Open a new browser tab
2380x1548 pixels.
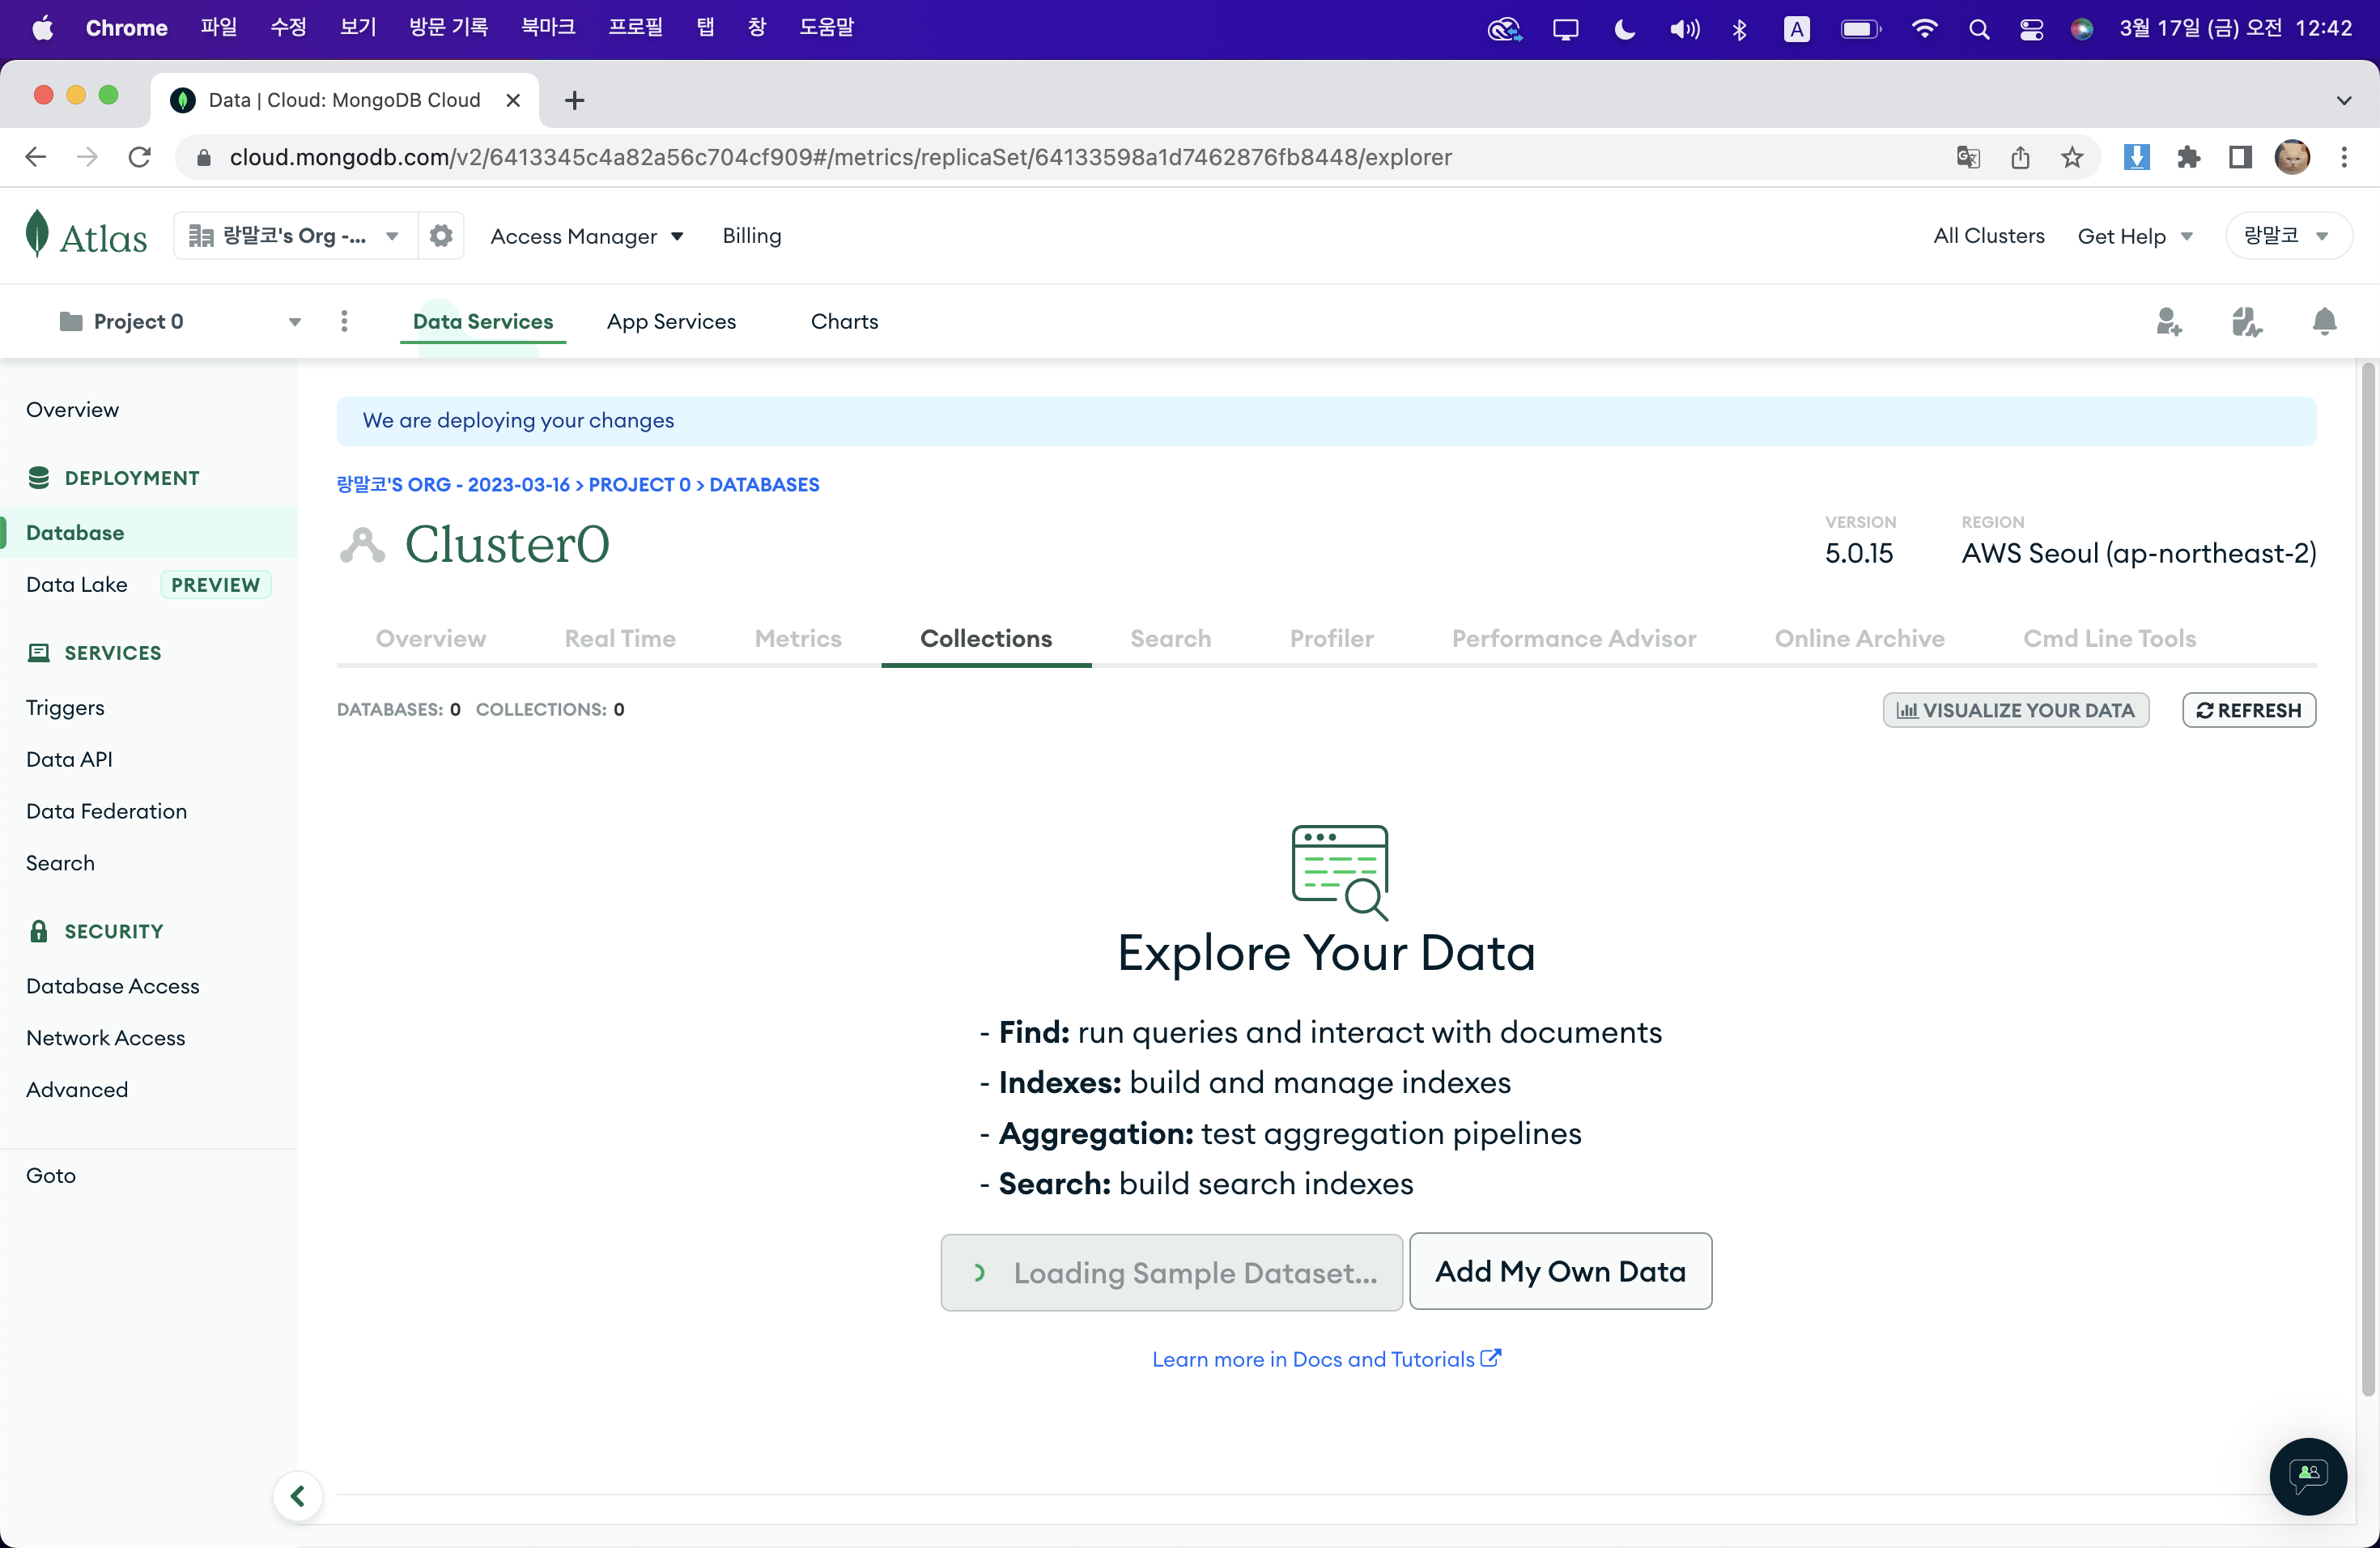tap(574, 100)
